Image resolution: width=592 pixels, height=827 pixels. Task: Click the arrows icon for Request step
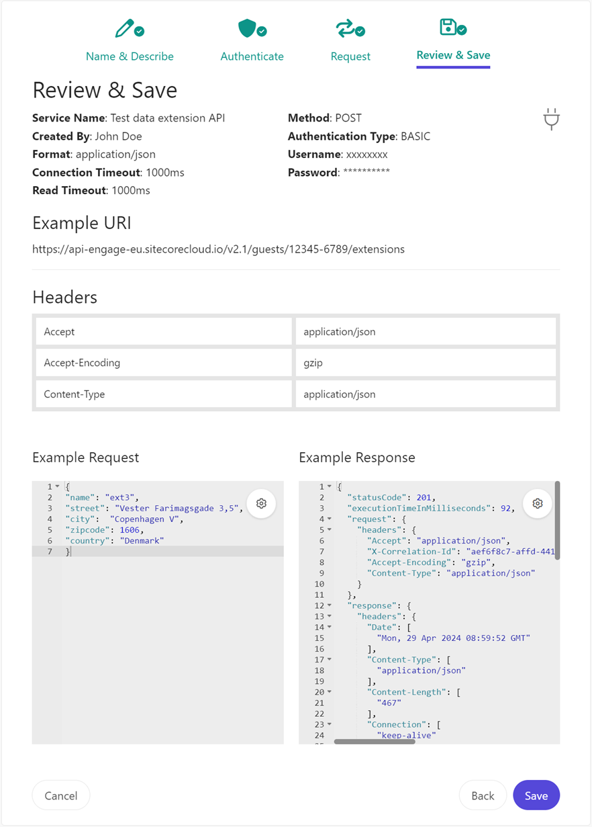point(345,28)
